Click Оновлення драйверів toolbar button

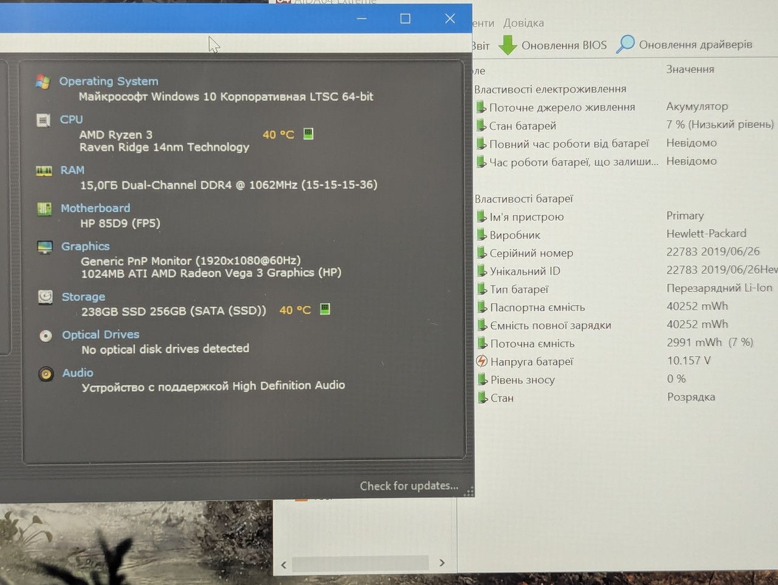[684, 44]
